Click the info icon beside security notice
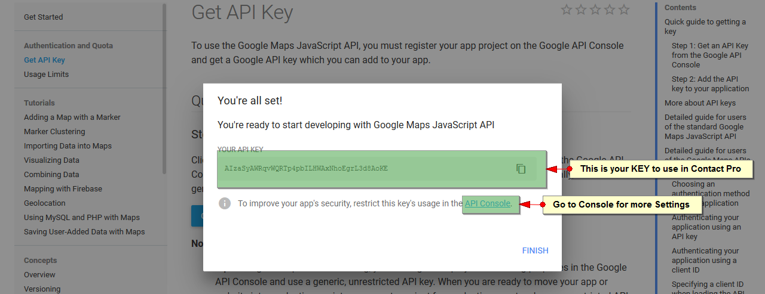The height and width of the screenshot is (294, 765). click(225, 203)
